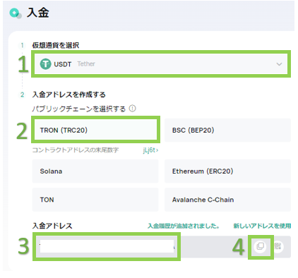Screen dimensions: 298x278
Task: Click step 2 number indicator
Action: 22,95
